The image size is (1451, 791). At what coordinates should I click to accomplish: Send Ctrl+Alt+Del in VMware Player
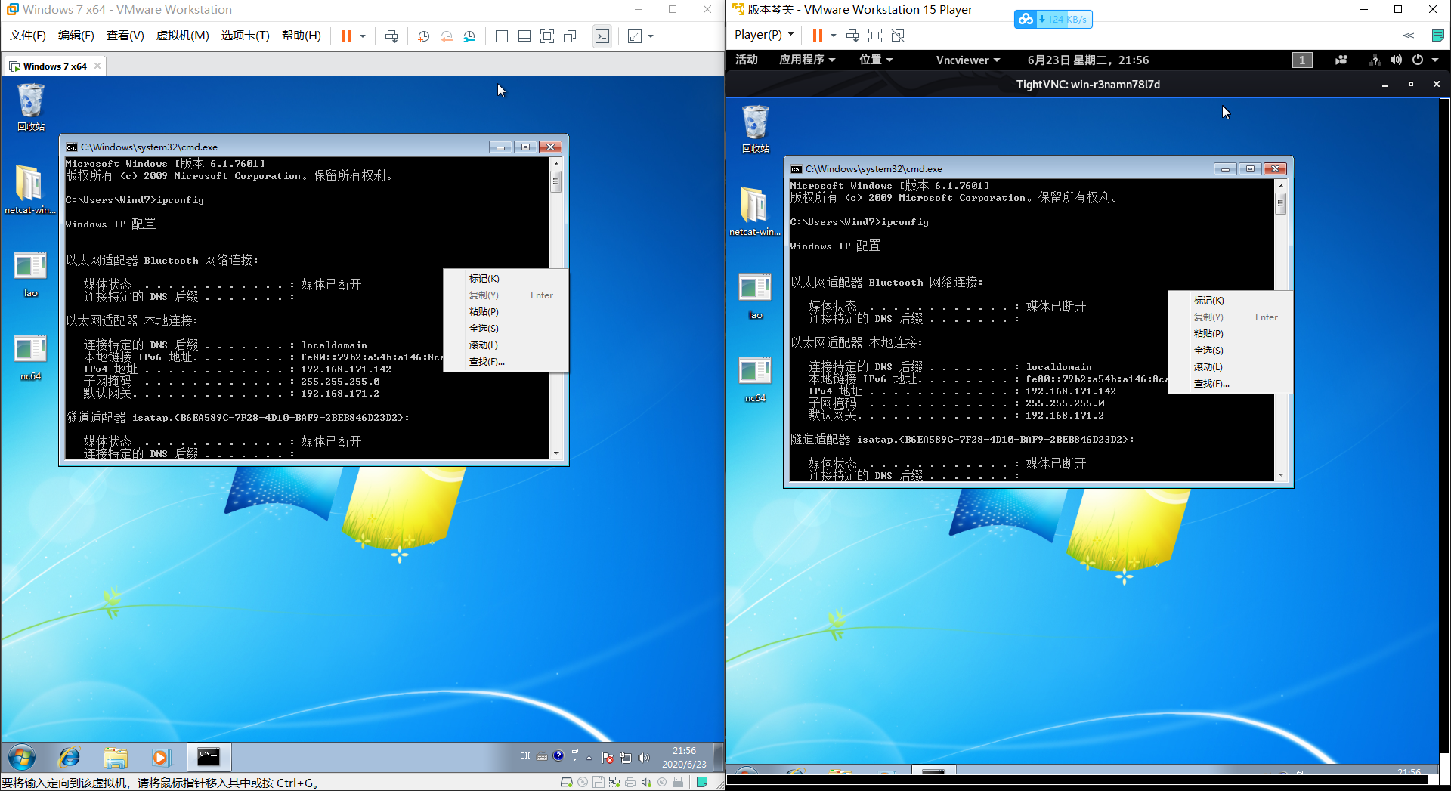pos(852,36)
